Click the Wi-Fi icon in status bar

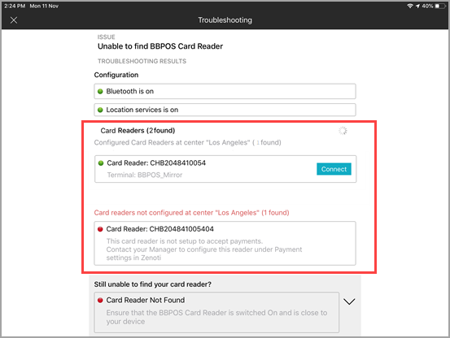coord(410,6)
